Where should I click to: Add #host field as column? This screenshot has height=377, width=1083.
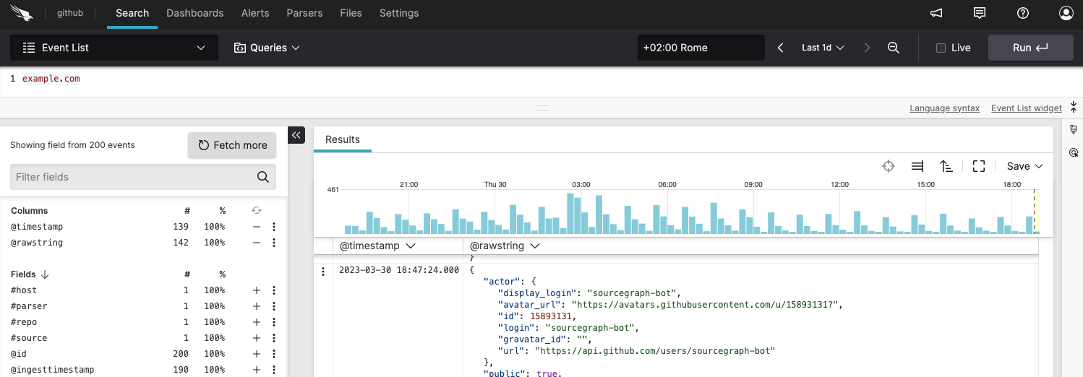point(256,290)
